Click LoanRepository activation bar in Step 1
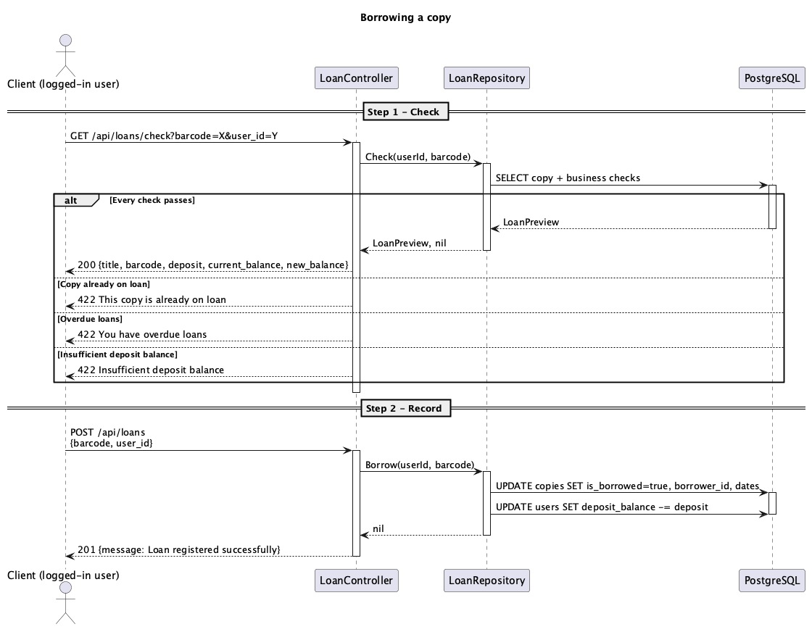This screenshot has height=632, width=812. click(486, 207)
